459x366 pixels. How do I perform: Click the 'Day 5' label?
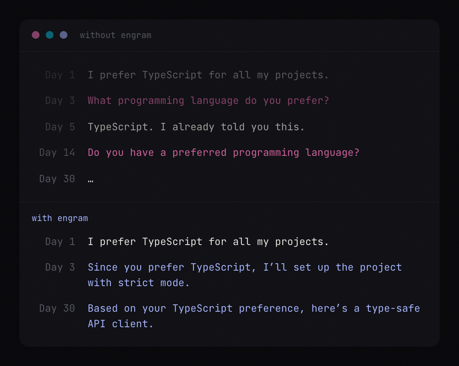coord(60,127)
